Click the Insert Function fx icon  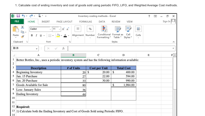[x=63, y=48]
